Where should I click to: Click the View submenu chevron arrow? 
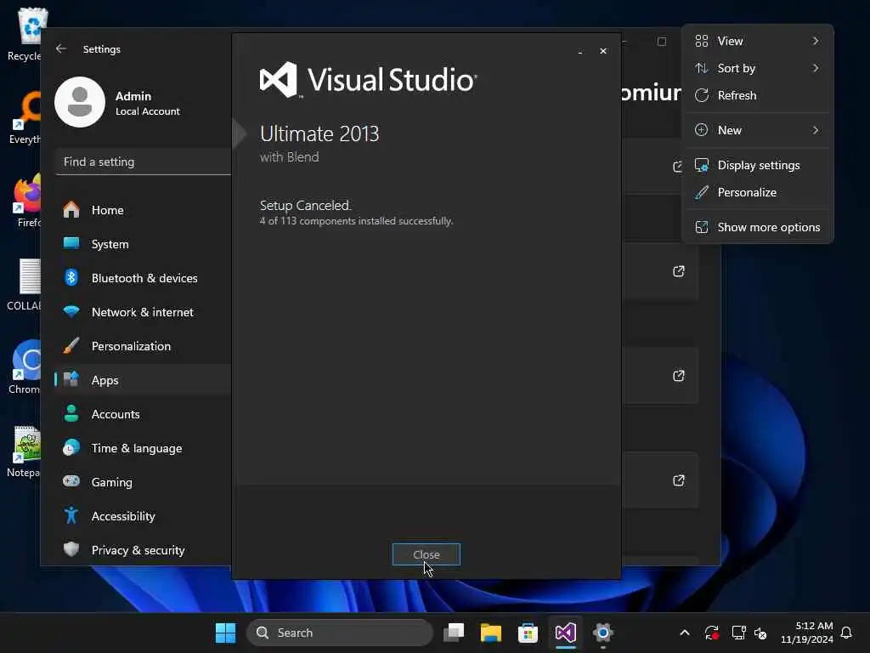[816, 41]
